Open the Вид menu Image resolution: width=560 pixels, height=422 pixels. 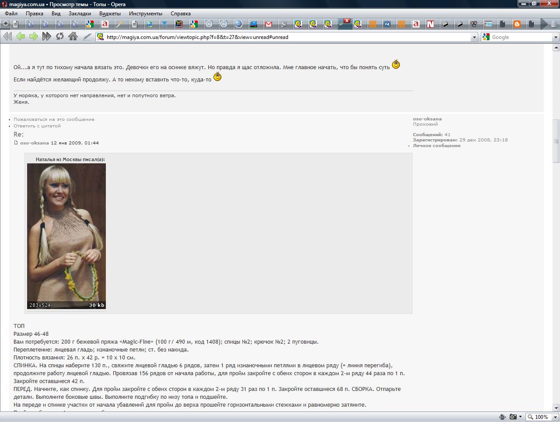click(56, 13)
